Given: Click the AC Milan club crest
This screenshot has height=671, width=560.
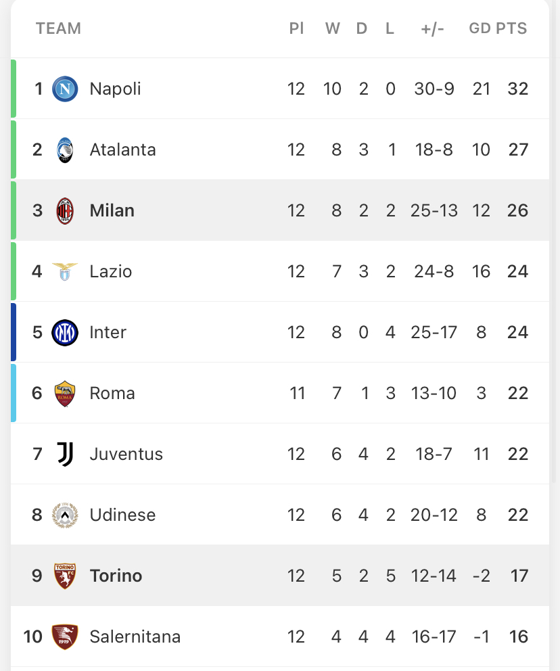Looking at the screenshot, I should (65, 211).
